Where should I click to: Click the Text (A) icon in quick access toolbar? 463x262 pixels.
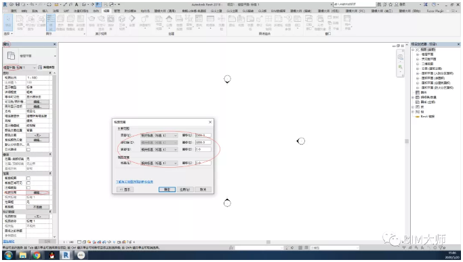77,5
